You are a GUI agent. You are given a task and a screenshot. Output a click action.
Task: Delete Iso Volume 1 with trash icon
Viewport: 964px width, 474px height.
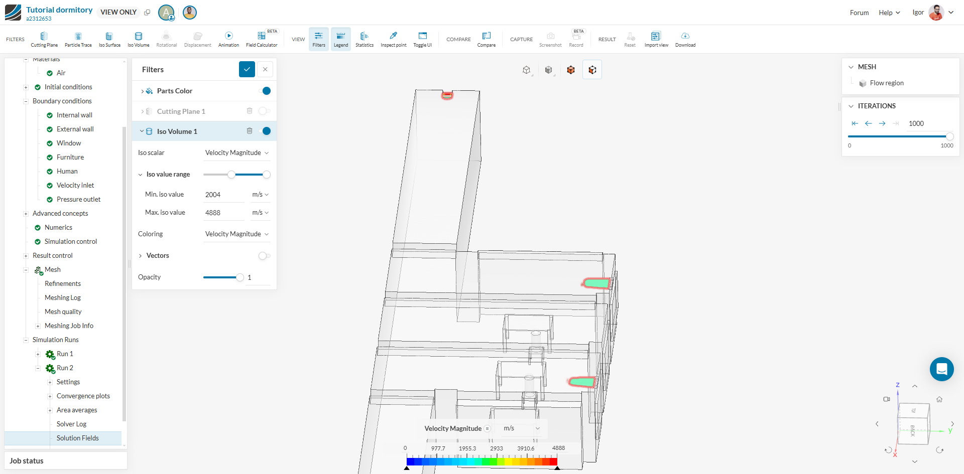(250, 131)
